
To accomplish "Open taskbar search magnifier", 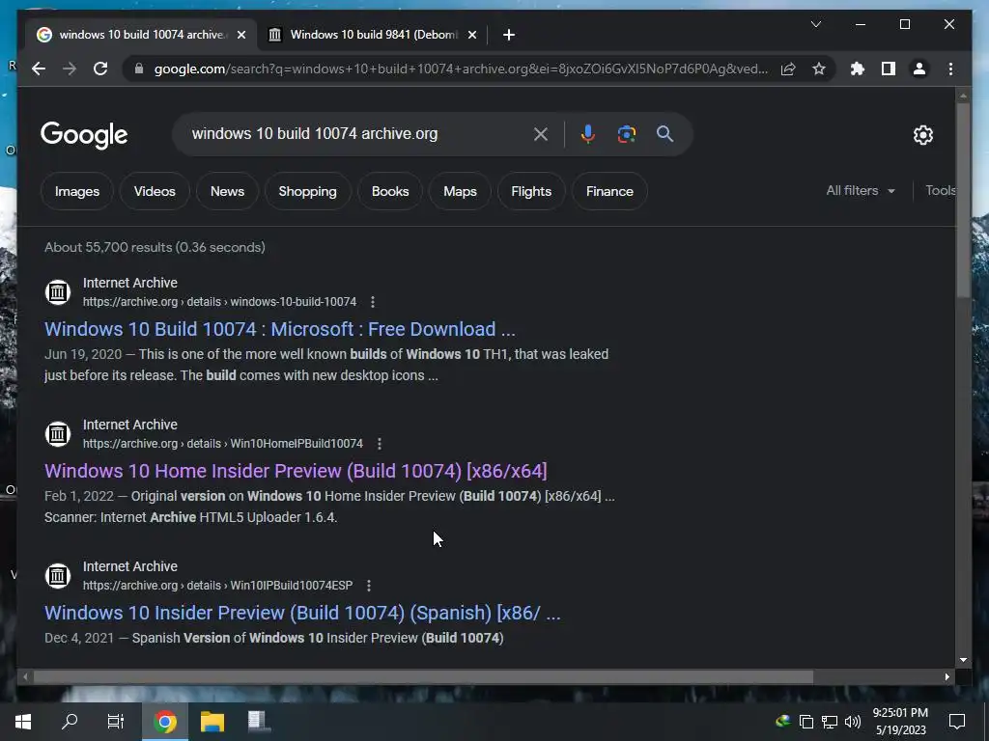I will (x=70, y=722).
